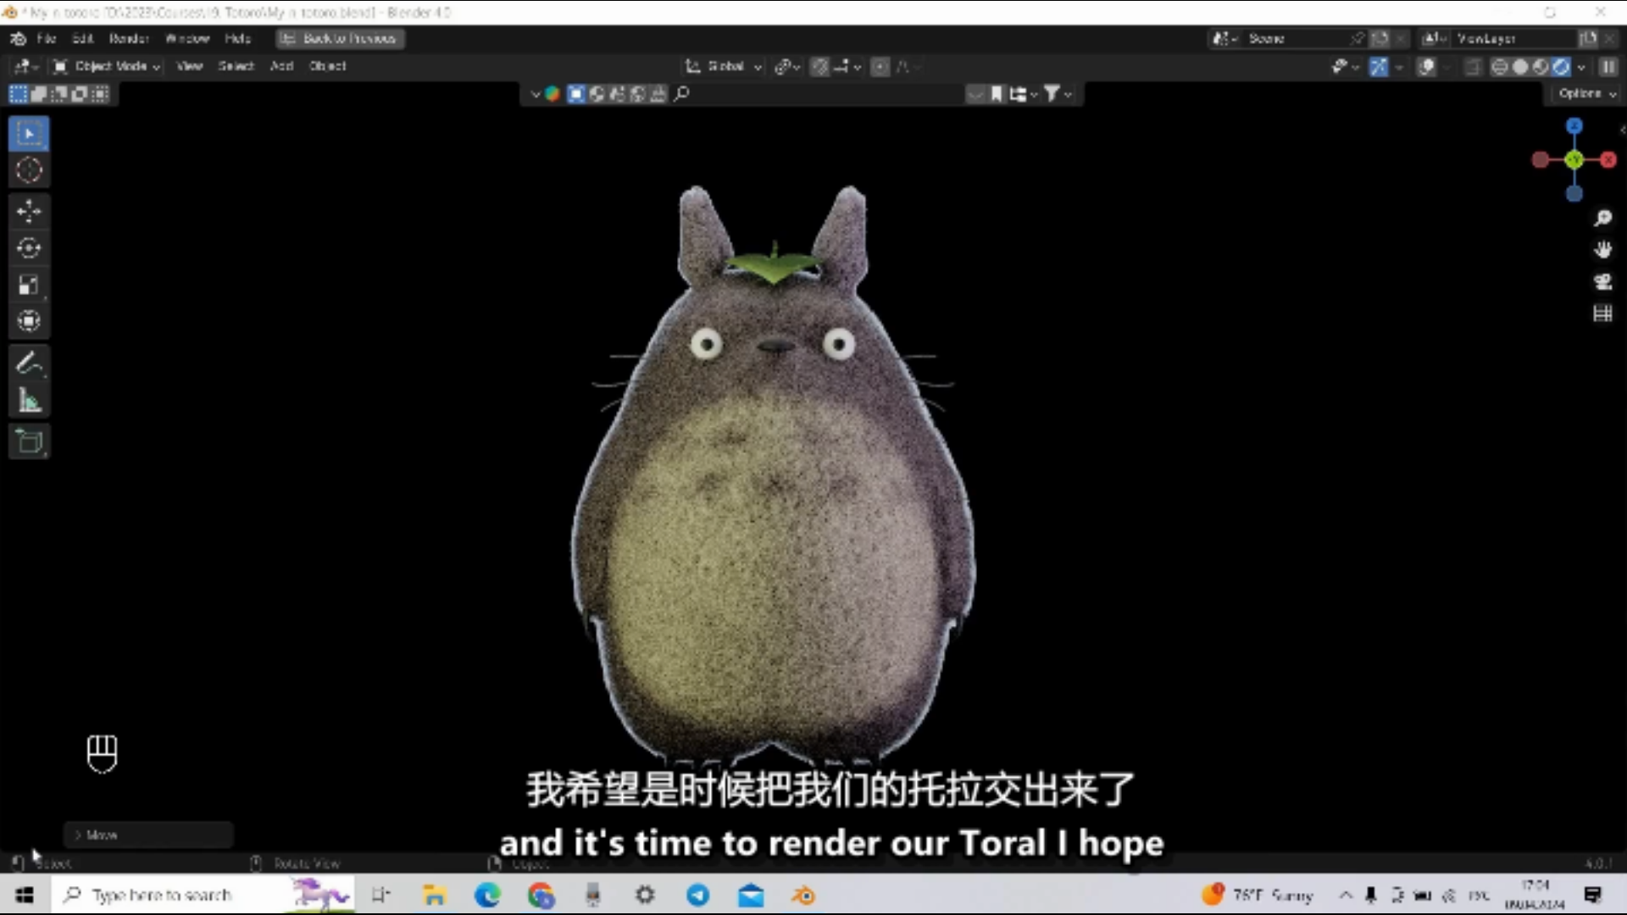
Task: Open the filter funnel dropdown
Action: pos(1057,94)
